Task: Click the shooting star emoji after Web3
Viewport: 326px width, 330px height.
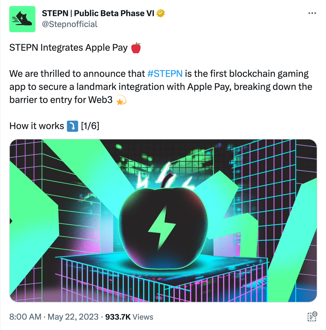Action: pos(121,100)
